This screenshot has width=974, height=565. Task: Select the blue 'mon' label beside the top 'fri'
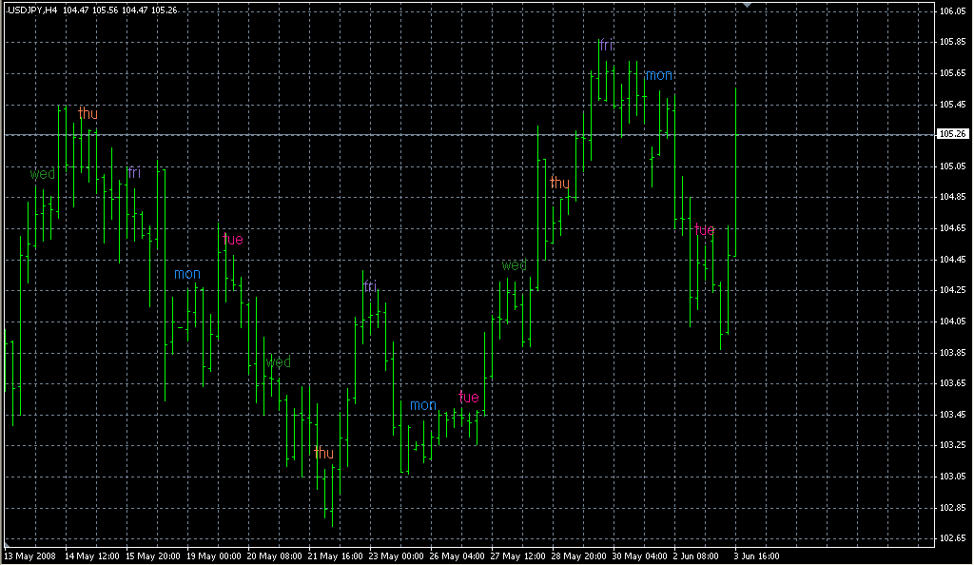click(658, 75)
